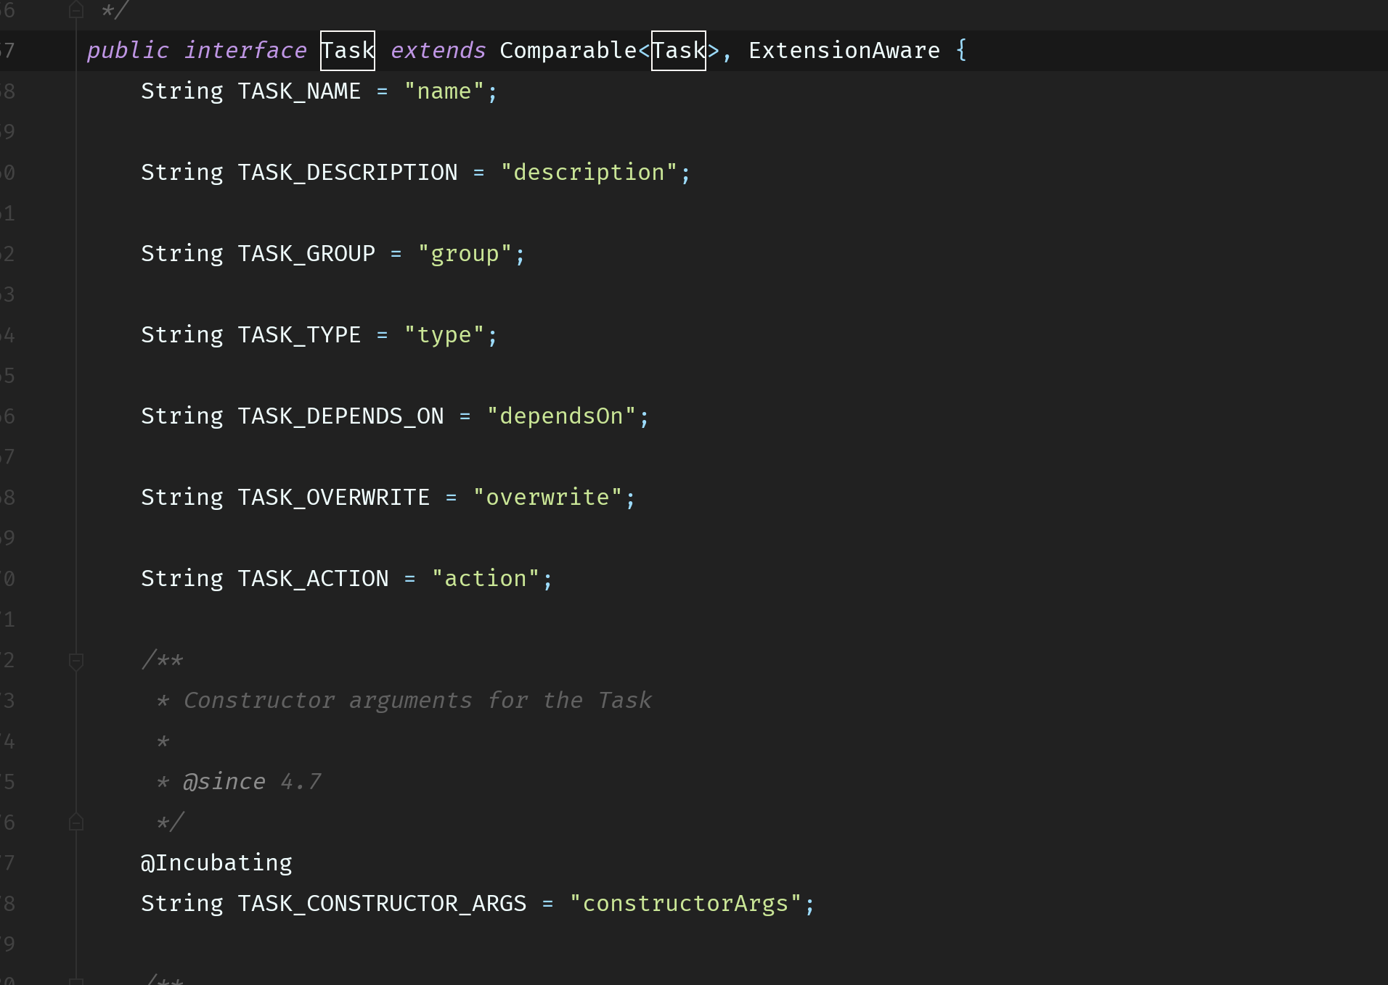
Task: Click gutter line number beside TASK_GROUP line
Action: [x=7, y=254]
